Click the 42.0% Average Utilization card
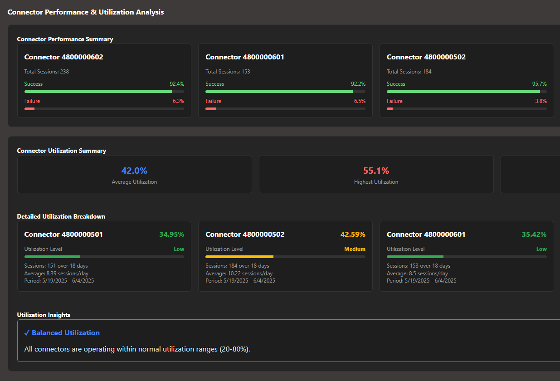This screenshot has height=381, width=560. click(x=134, y=174)
